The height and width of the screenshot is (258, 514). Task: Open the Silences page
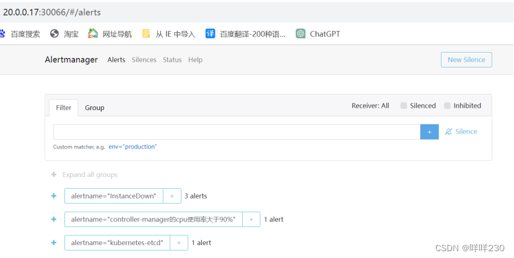144,59
